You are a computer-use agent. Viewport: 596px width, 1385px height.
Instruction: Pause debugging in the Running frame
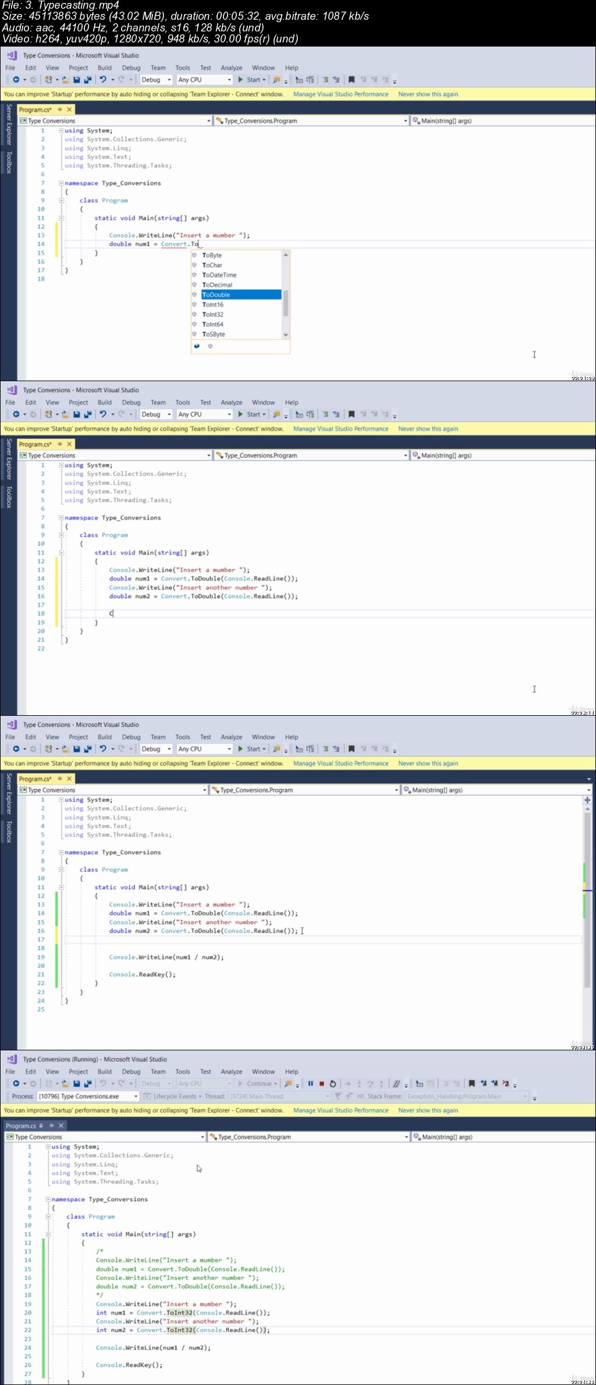(310, 1084)
